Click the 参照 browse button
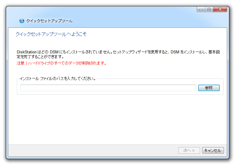236x166 pixels. tap(209, 88)
